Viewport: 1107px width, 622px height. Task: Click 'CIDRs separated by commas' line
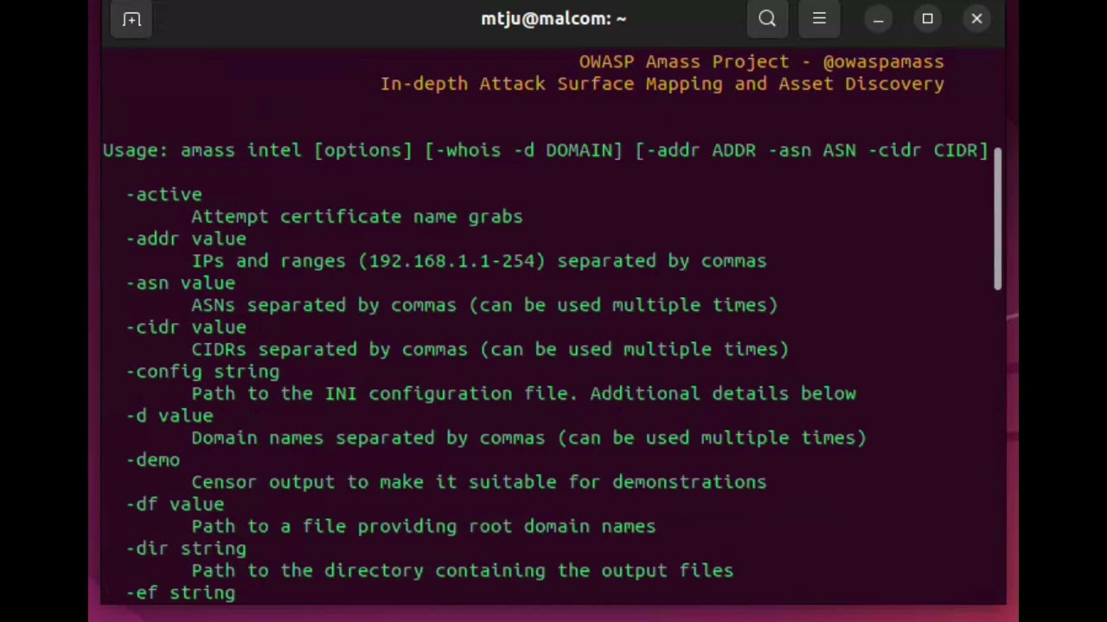pos(490,349)
